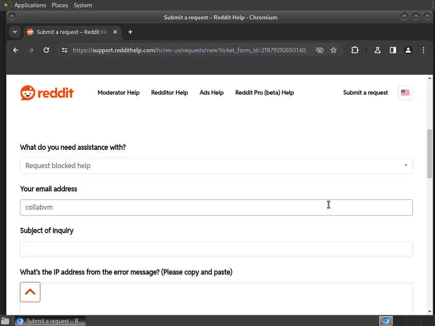Click the URL address bar
Screen dimensions: 435x326
(189, 50)
